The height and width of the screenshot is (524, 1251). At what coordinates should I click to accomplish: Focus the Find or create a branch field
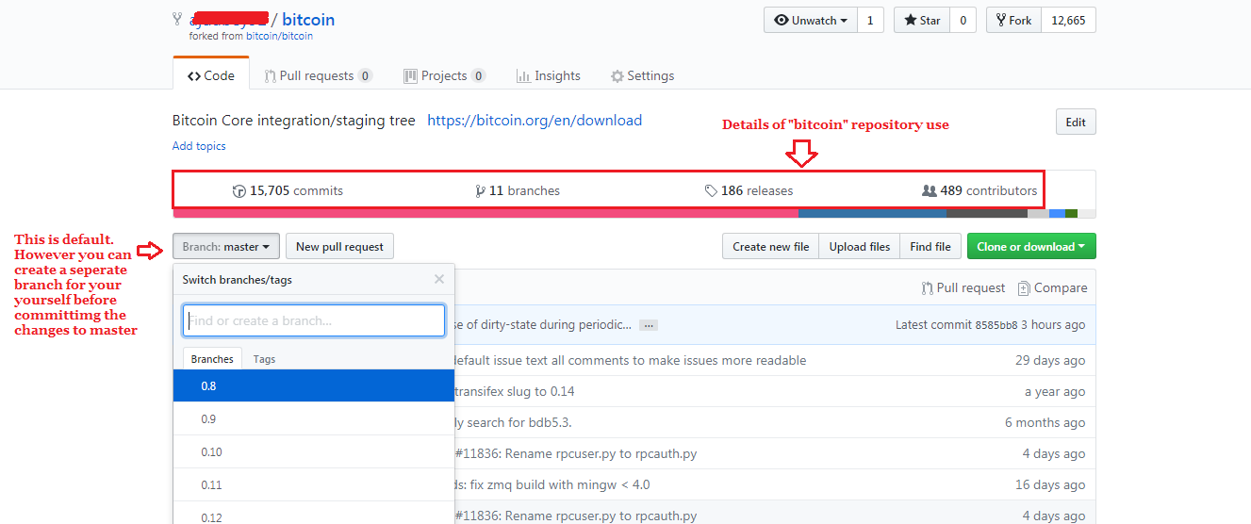[314, 320]
